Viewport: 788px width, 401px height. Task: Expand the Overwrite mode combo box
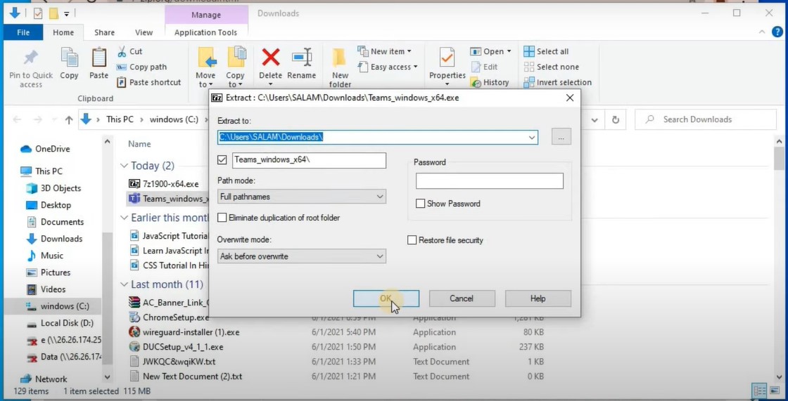(302, 256)
